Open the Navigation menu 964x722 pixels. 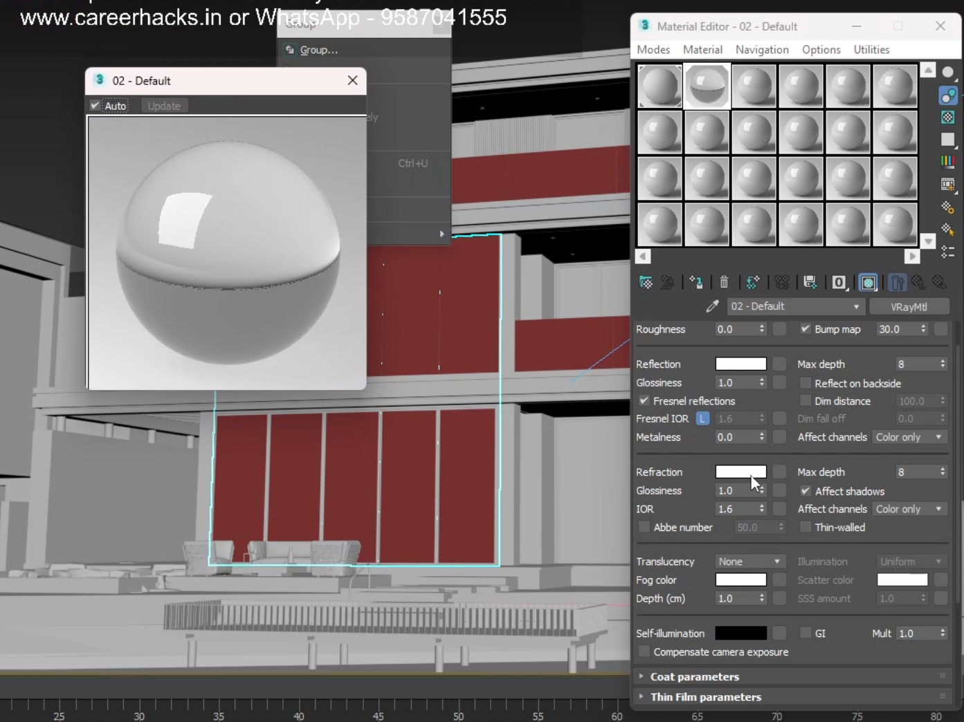[x=762, y=50]
